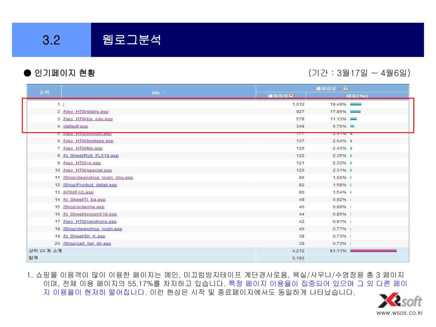Click the subtotal value 4,212
This screenshot has height=327, width=436.
pos(298,251)
